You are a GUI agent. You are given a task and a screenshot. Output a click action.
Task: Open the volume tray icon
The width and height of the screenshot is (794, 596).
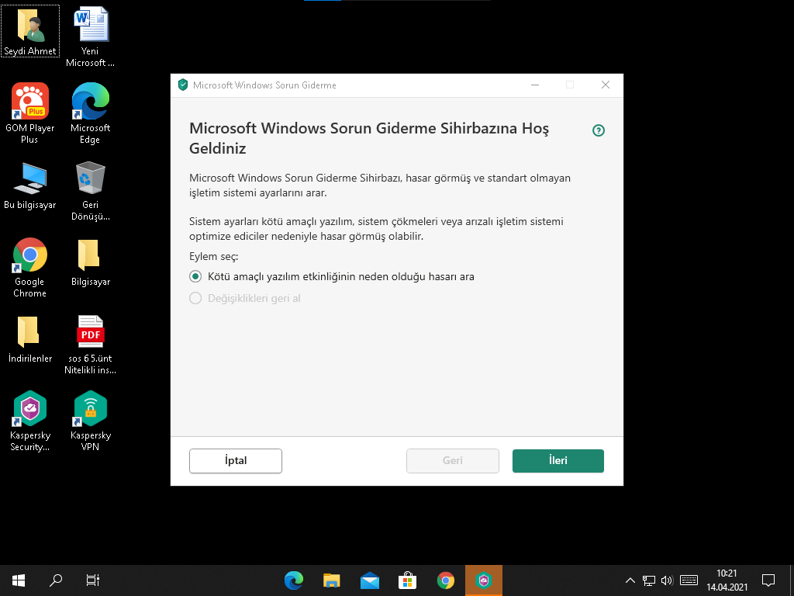668,580
